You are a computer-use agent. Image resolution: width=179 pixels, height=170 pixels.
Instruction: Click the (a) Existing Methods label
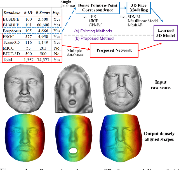click(93, 31)
